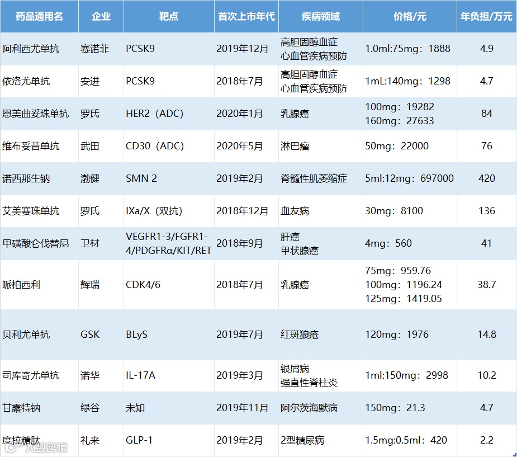Click the annual cost value 136
The height and width of the screenshot is (457, 517).
tap(487, 211)
